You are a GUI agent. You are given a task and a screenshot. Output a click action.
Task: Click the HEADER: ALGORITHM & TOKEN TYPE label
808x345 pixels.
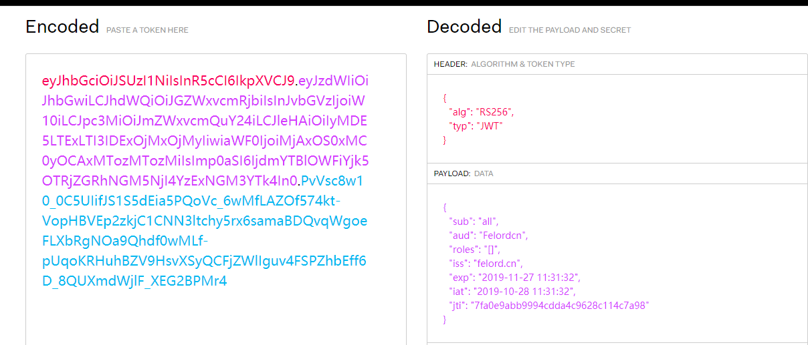point(504,64)
